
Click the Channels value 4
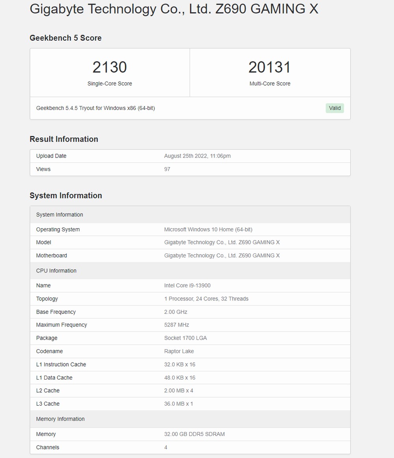pyautogui.click(x=165, y=447)
